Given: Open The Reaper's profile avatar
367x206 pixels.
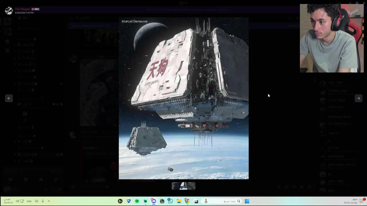Looking at the screenshot, I should tap(9, 11).
